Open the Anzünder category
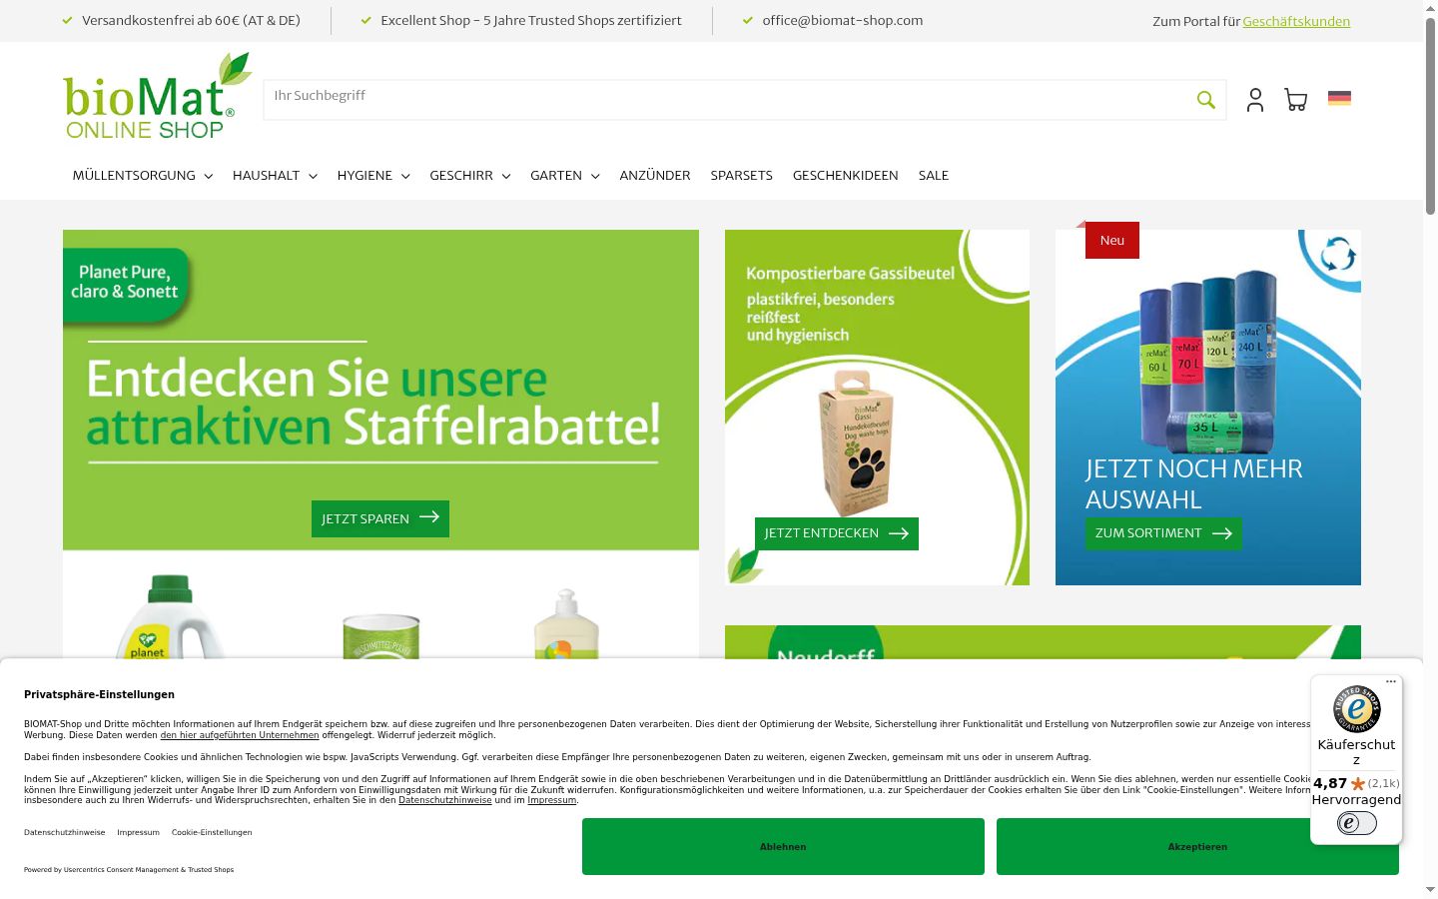 655,176
